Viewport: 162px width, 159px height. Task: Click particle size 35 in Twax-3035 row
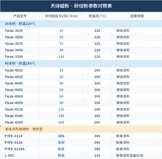coord(61,31)
